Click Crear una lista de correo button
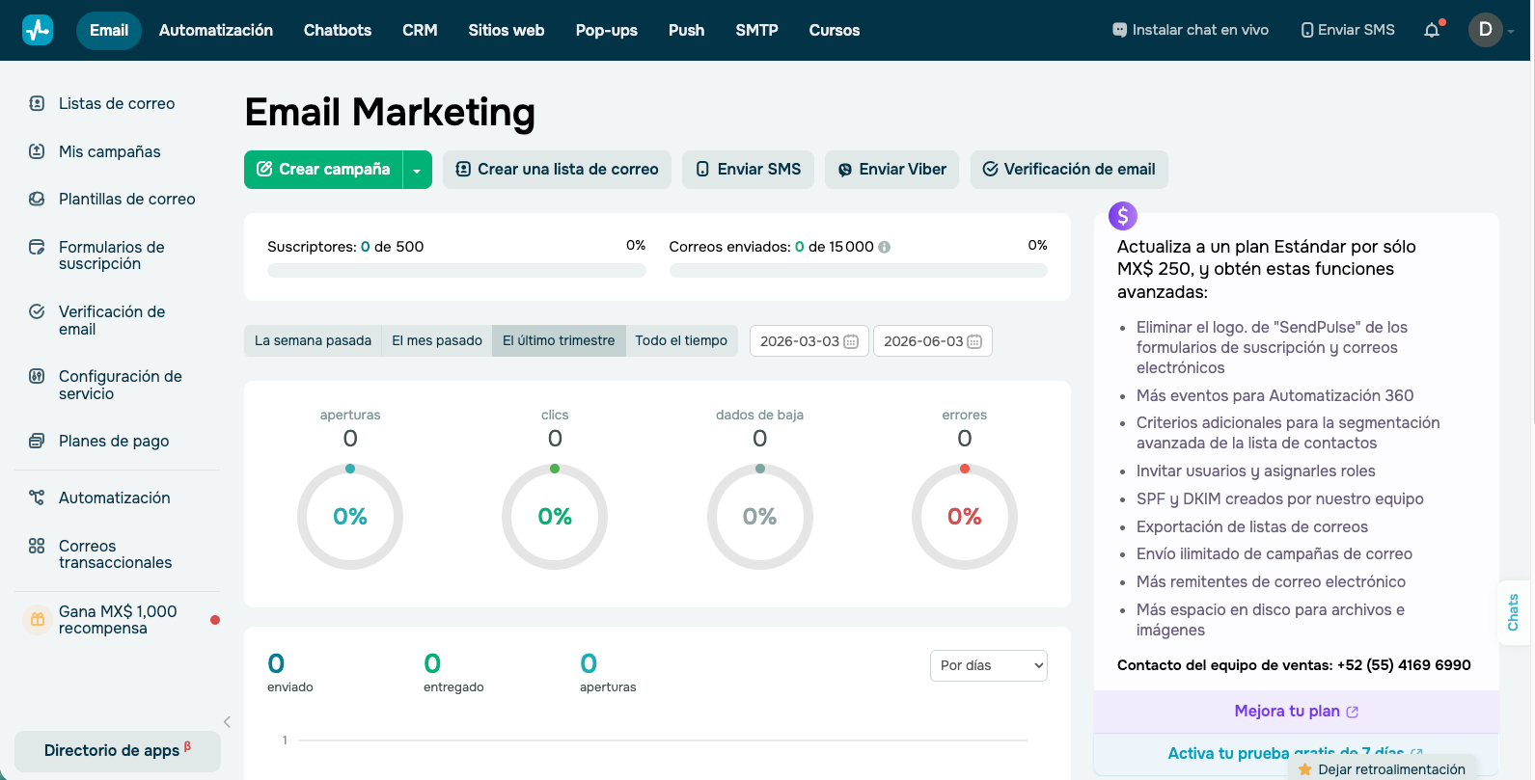Image resolution: width=1535 pixels, height=780 pixels. 557,170
